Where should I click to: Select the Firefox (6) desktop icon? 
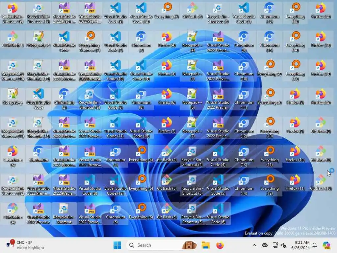(x=167, y=98)
